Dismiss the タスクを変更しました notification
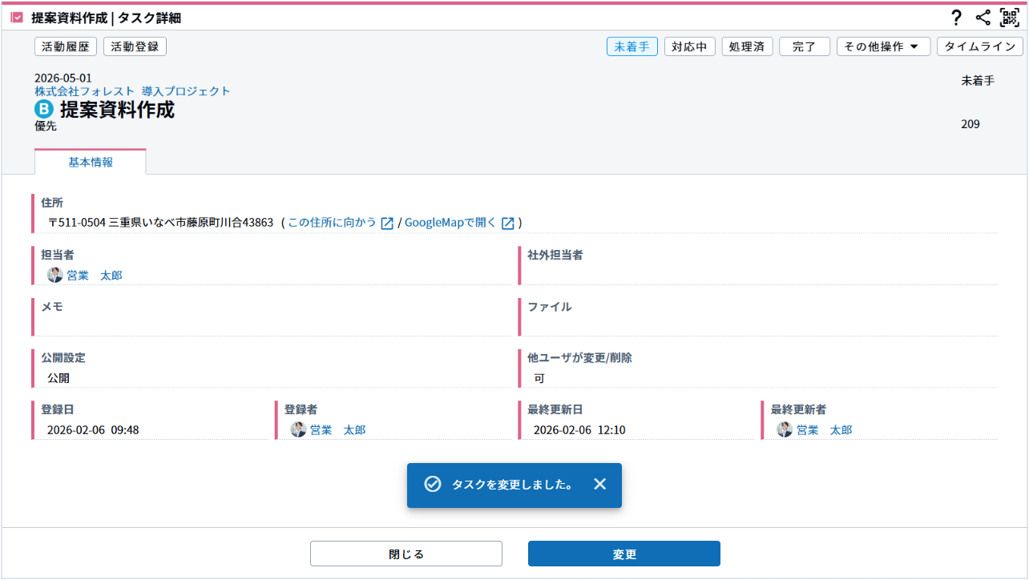This screenshot has height=580, width=1029. [x=599, y=484]
